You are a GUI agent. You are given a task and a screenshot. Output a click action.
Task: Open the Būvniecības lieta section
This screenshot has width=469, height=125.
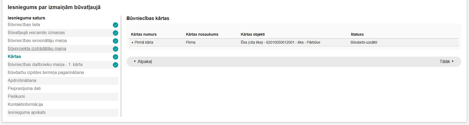click(x=24, y=25)
